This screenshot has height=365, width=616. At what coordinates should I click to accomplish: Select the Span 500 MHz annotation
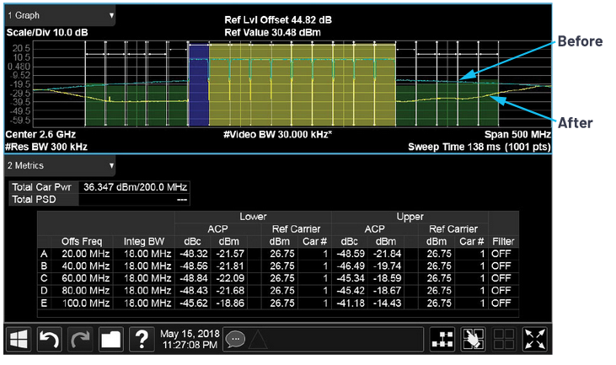517,134
